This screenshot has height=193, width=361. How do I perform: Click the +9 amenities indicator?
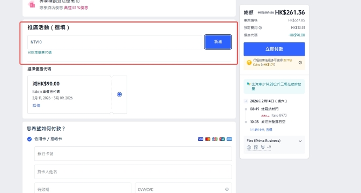[x=269, y=147]
